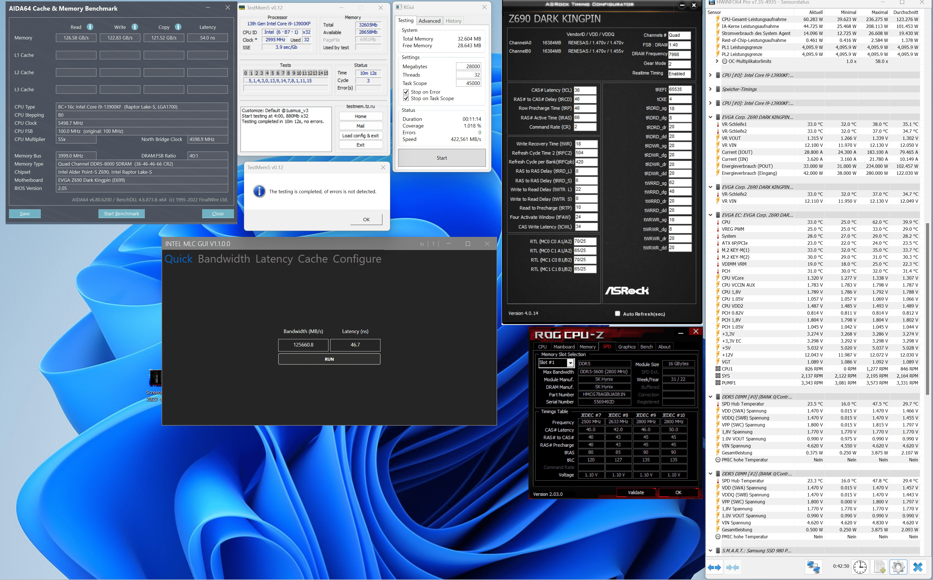Click the info icon next to Read in AIDA64
933x580 pixels.
pos(90,27)
